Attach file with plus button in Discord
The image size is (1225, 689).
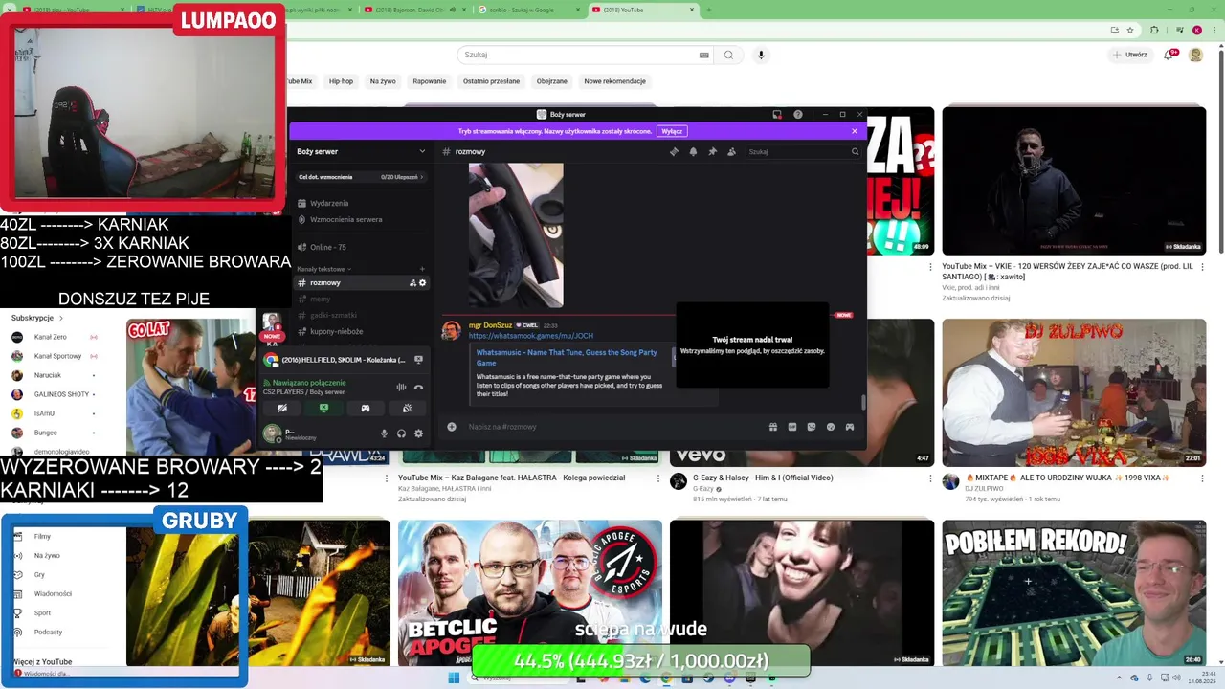[x=452, y=427]
